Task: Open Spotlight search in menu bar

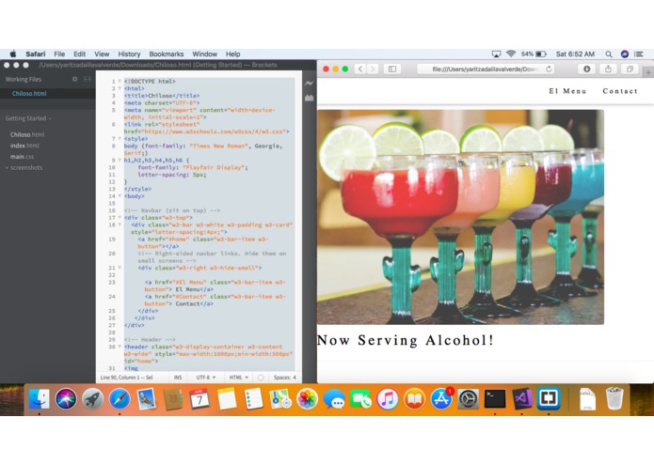Action: (609, 54)
